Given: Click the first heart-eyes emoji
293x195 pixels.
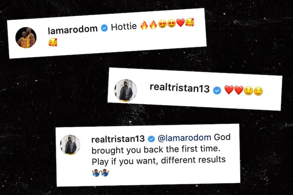Looking at the screenshot, I should tap(163, 24).
